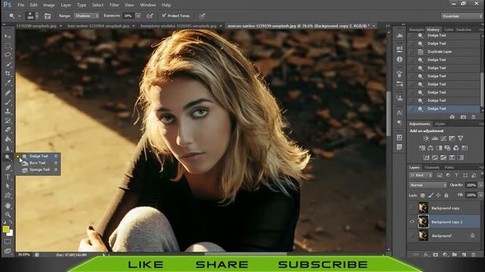
Task: Select the Rectangular Marquee tool
Action: click(8, 45)
